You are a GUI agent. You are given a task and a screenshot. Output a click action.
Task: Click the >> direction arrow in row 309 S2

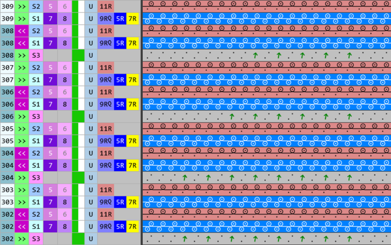click(x=22, y=6)
